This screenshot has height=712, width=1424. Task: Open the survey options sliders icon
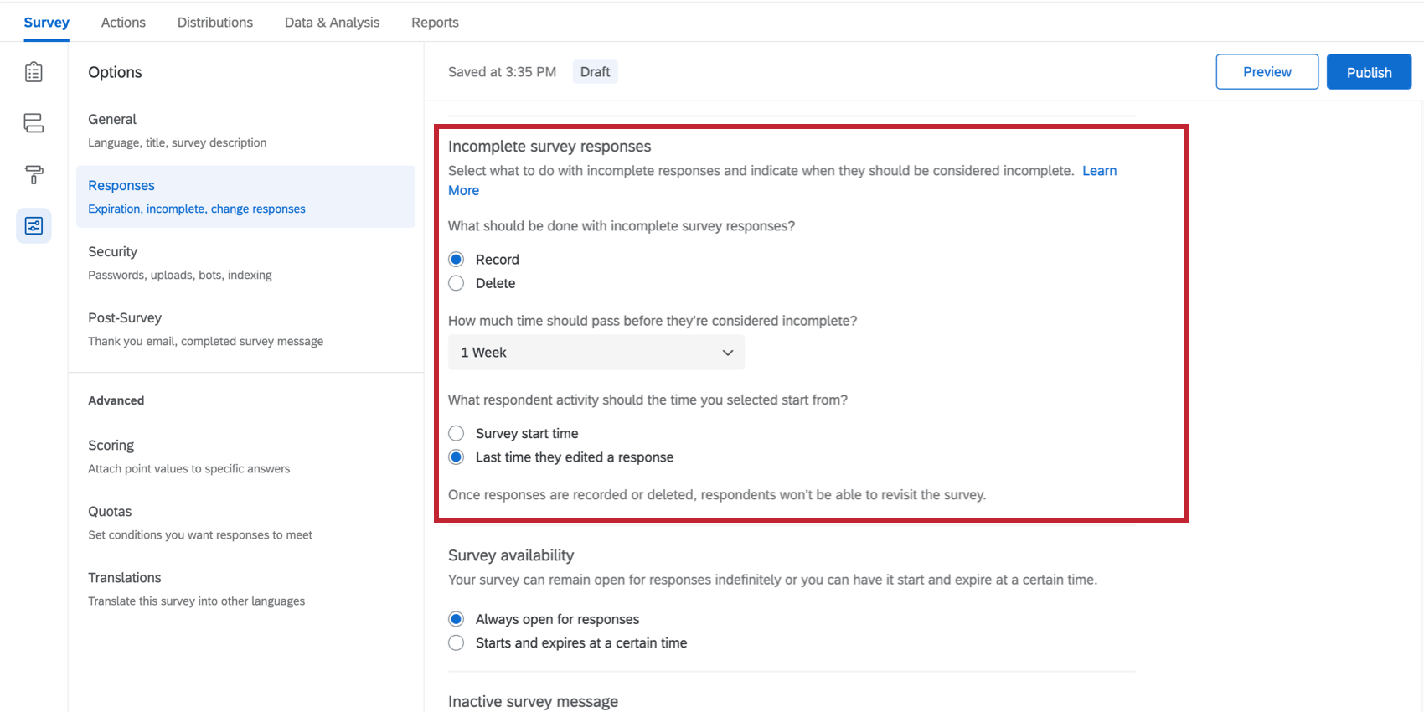point(34,225)
